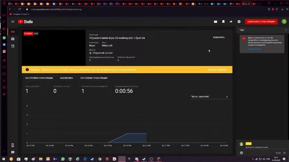Open WhatsApp in Opera sidebar
The width and height of the screenshot is (289, 162).
[4, 38]
